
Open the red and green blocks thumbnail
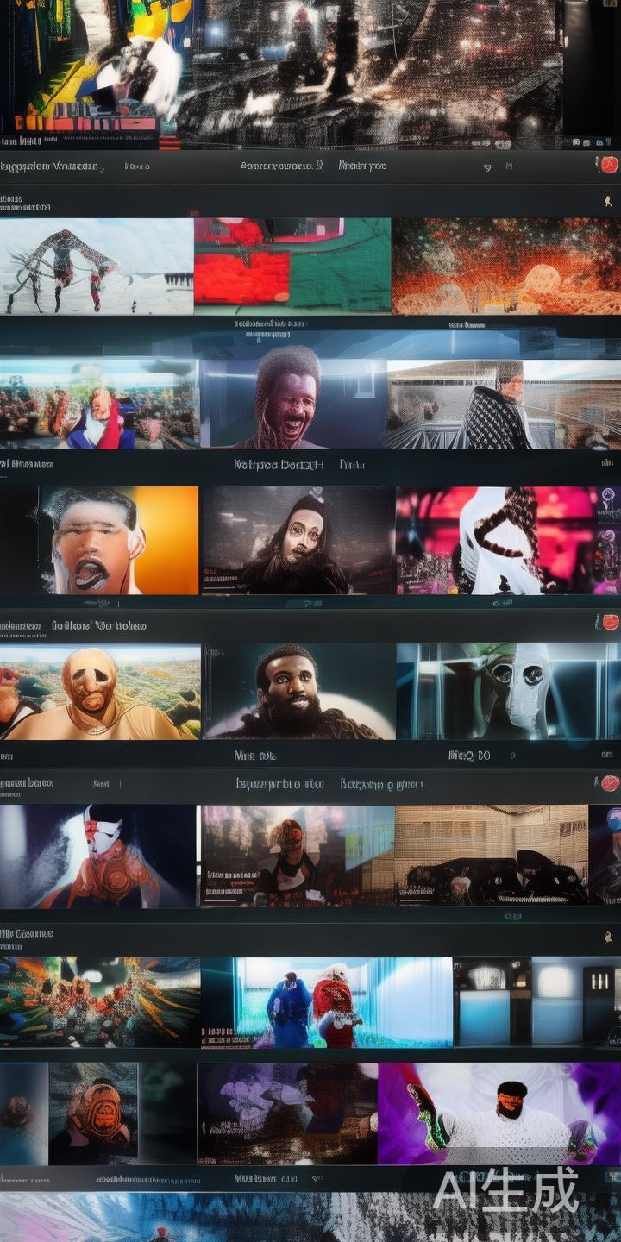click(292, 266)
